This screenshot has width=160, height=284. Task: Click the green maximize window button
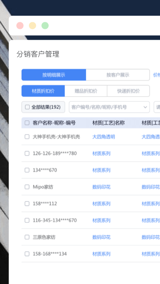(45, 25)
